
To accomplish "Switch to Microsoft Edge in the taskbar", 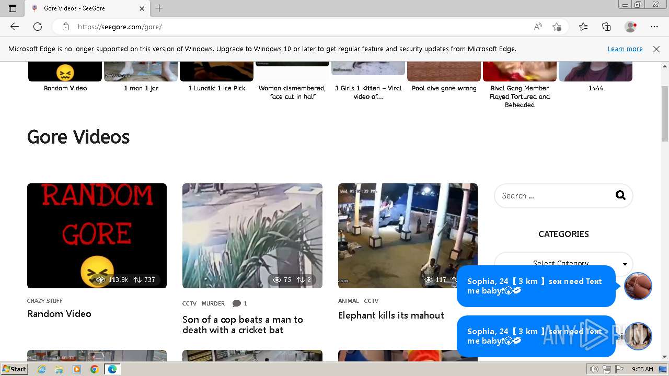I will tap(112, 369).
